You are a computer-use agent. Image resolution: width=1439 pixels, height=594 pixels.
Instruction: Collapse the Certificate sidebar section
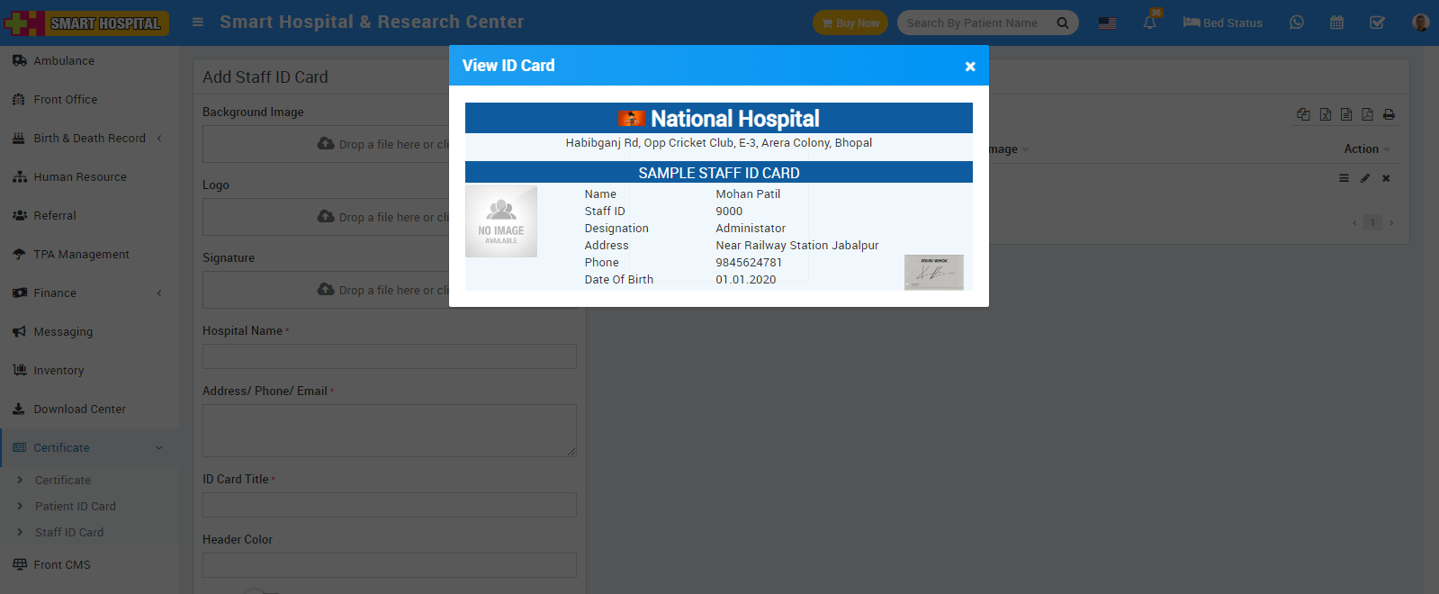88,447
